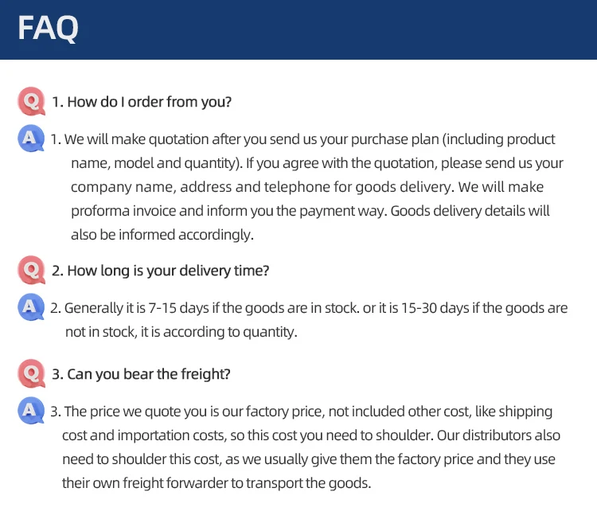
Task: Select the question 'How do I order from you?'
Action: [x=142, y=102]
